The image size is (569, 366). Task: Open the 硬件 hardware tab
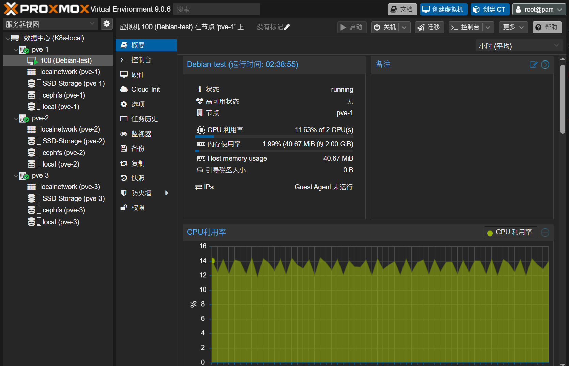click(x=138, y=75)
